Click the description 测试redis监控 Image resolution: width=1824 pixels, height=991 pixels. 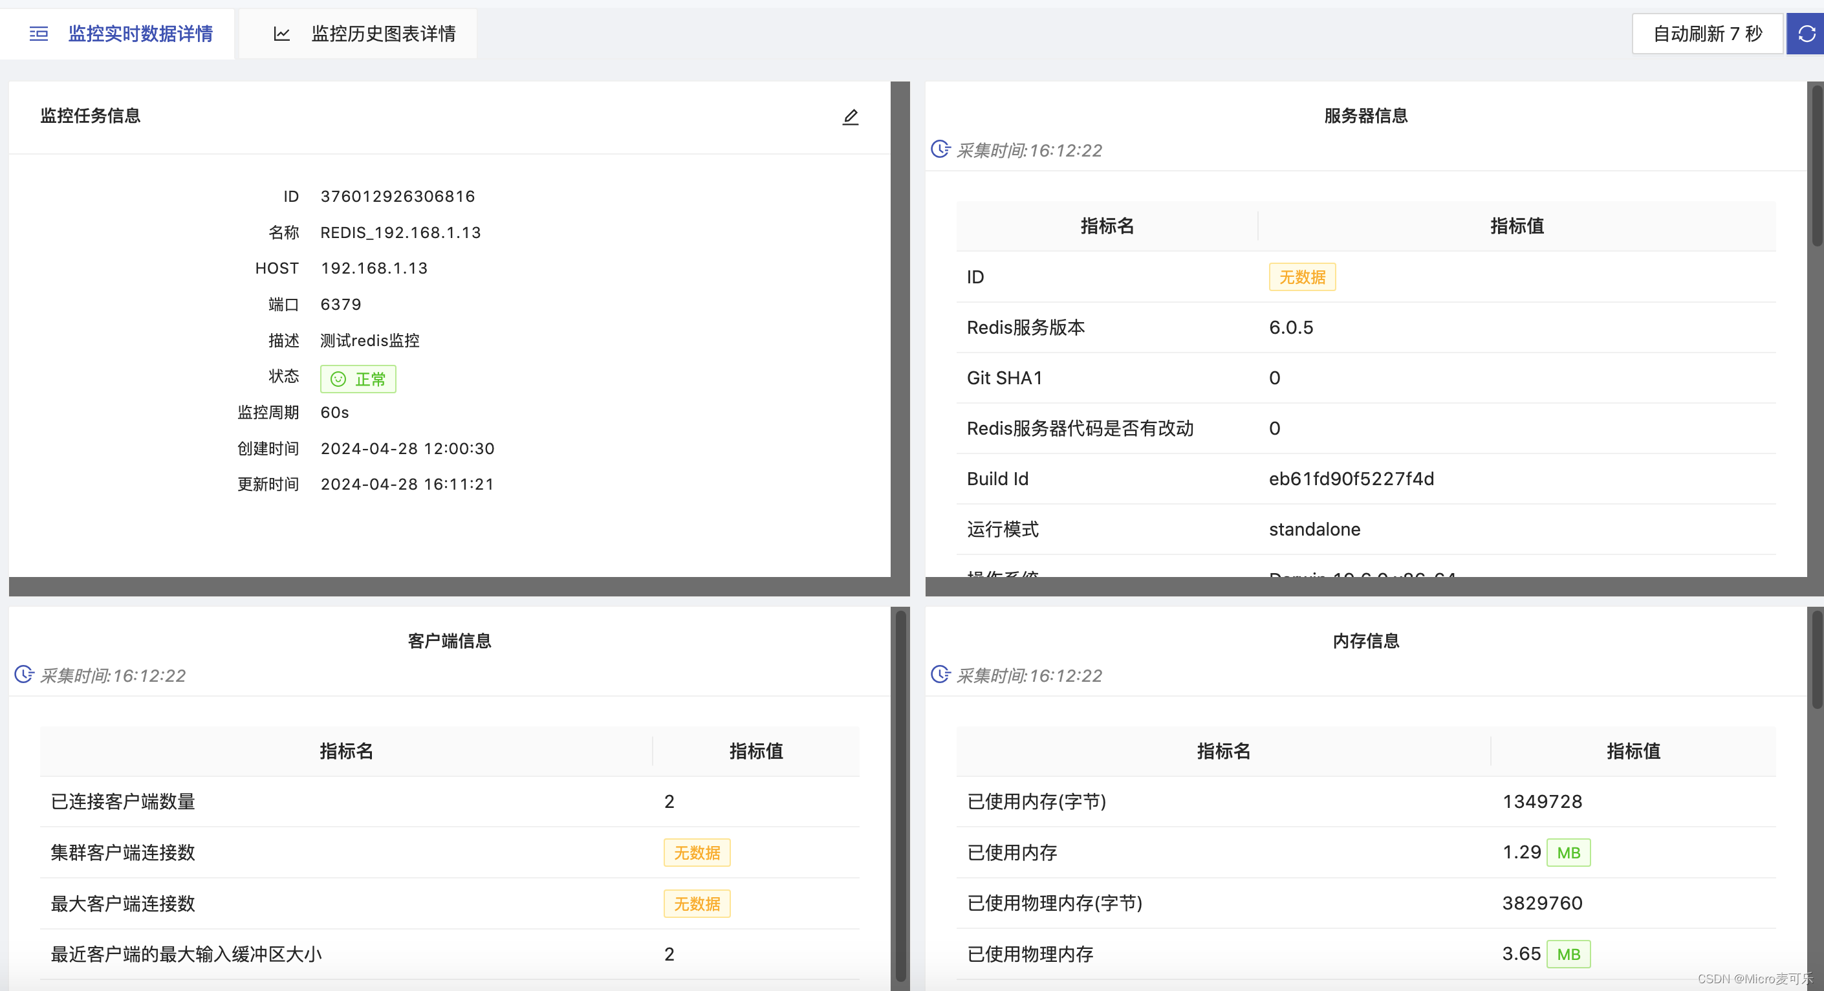point(369,341)
